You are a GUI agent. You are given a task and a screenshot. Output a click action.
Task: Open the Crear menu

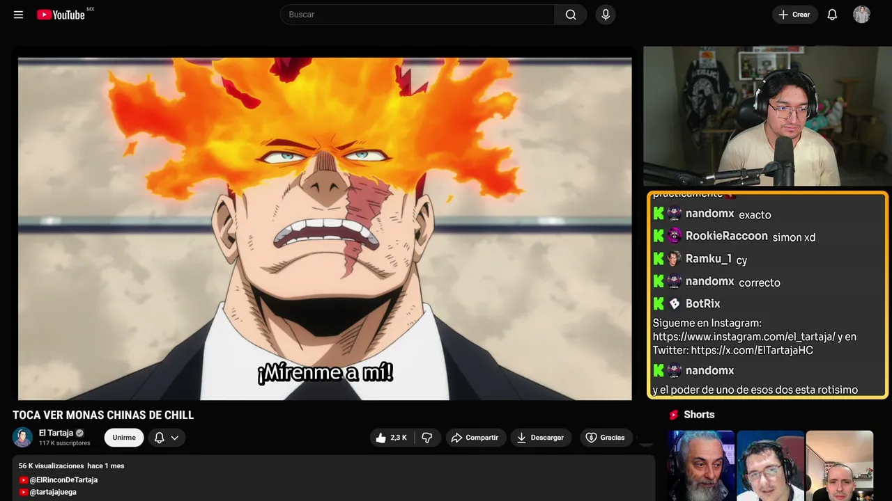[795, 15]
